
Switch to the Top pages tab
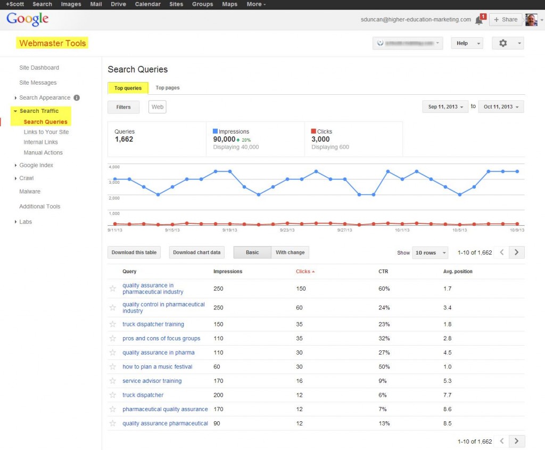(168, 88)
